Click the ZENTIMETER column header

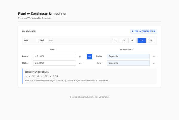click(126, 49)
